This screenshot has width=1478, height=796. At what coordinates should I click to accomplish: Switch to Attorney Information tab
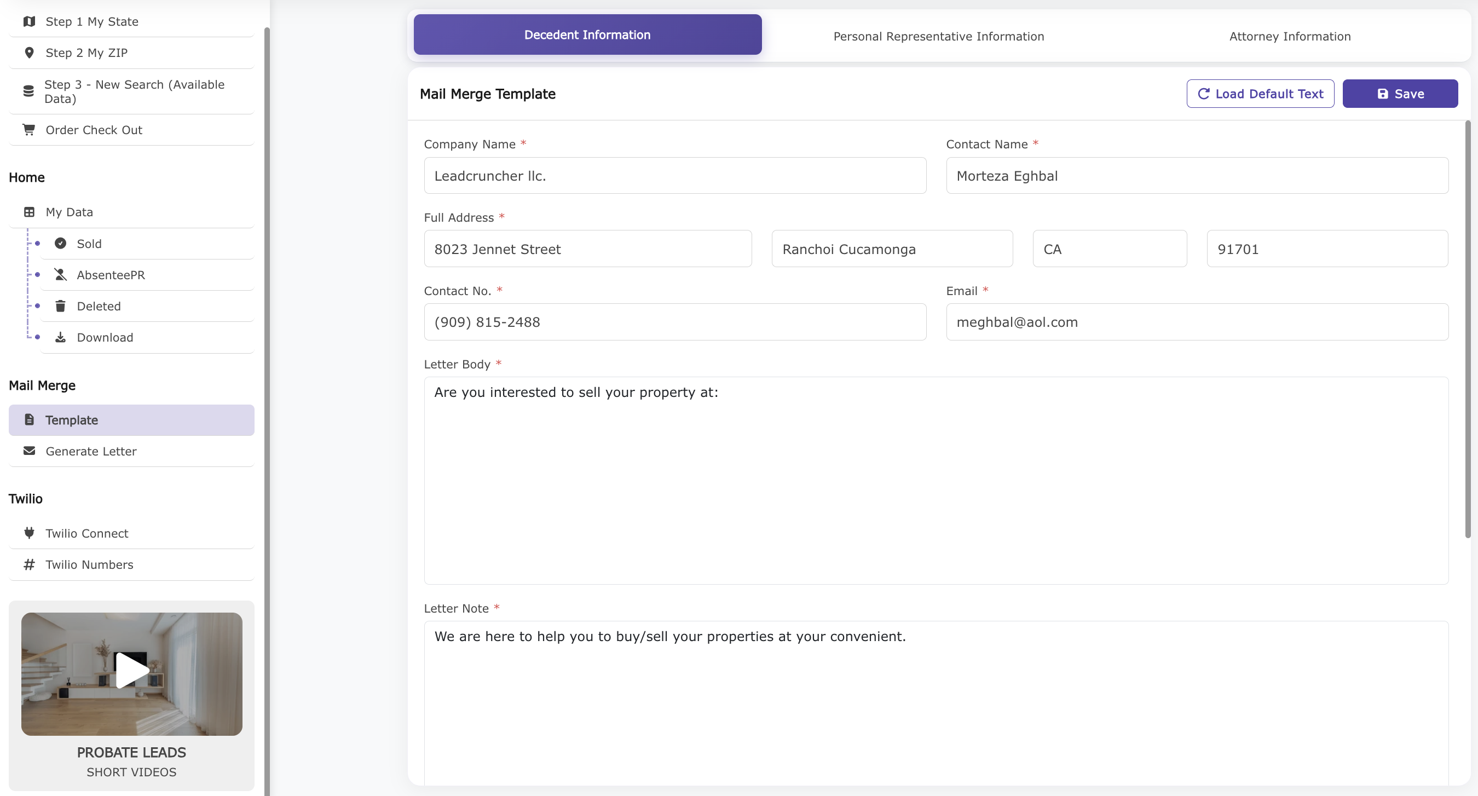coord(1290,36)
